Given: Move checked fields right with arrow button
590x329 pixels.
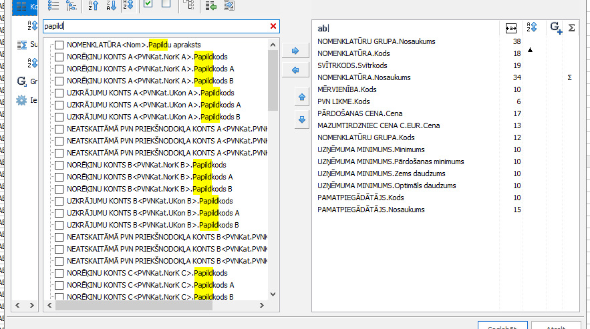Looking at the screenshot, I should (x=295, y=51).
